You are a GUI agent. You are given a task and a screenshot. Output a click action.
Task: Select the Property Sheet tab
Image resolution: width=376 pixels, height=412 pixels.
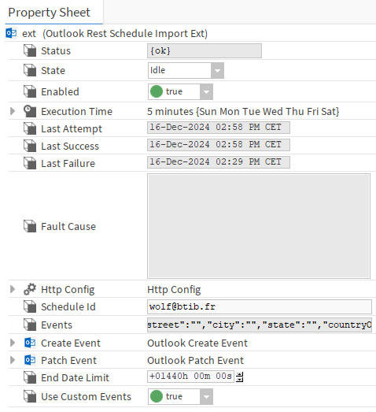click(50, 13)
